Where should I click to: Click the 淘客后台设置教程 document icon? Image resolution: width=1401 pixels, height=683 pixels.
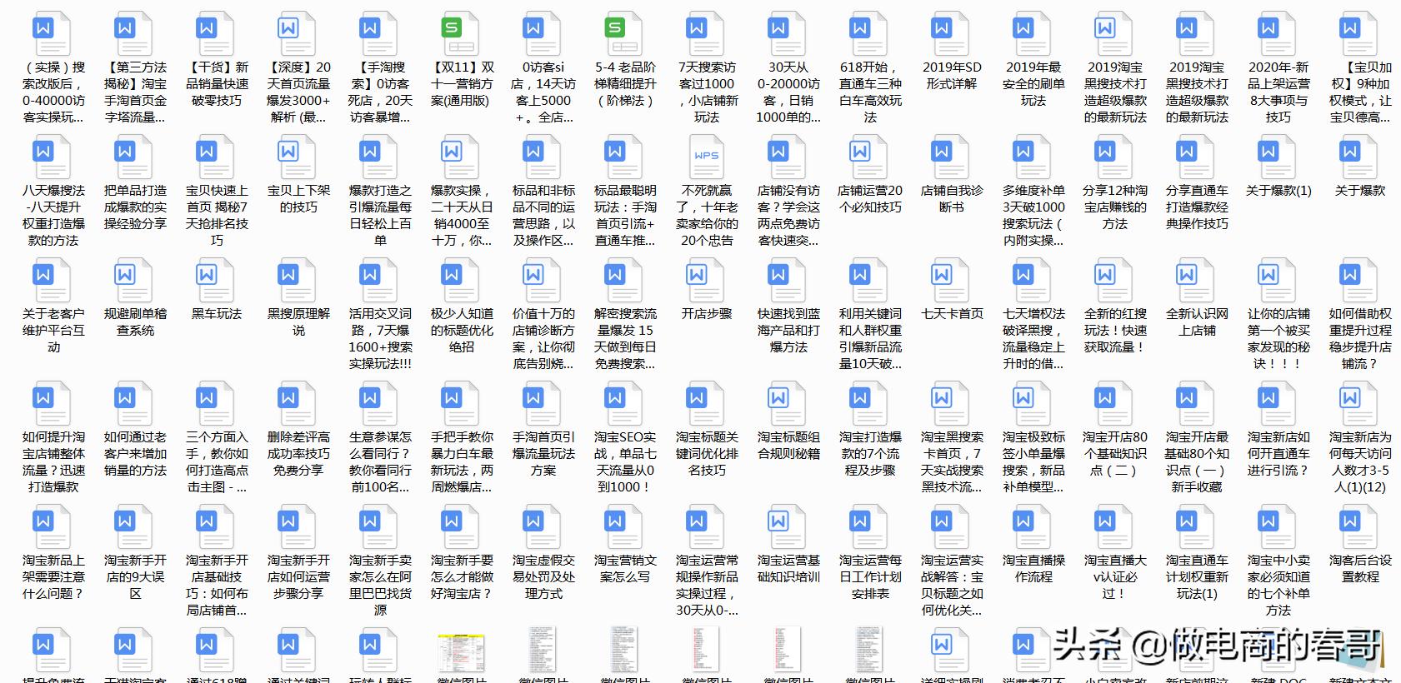coord(1360,528)
